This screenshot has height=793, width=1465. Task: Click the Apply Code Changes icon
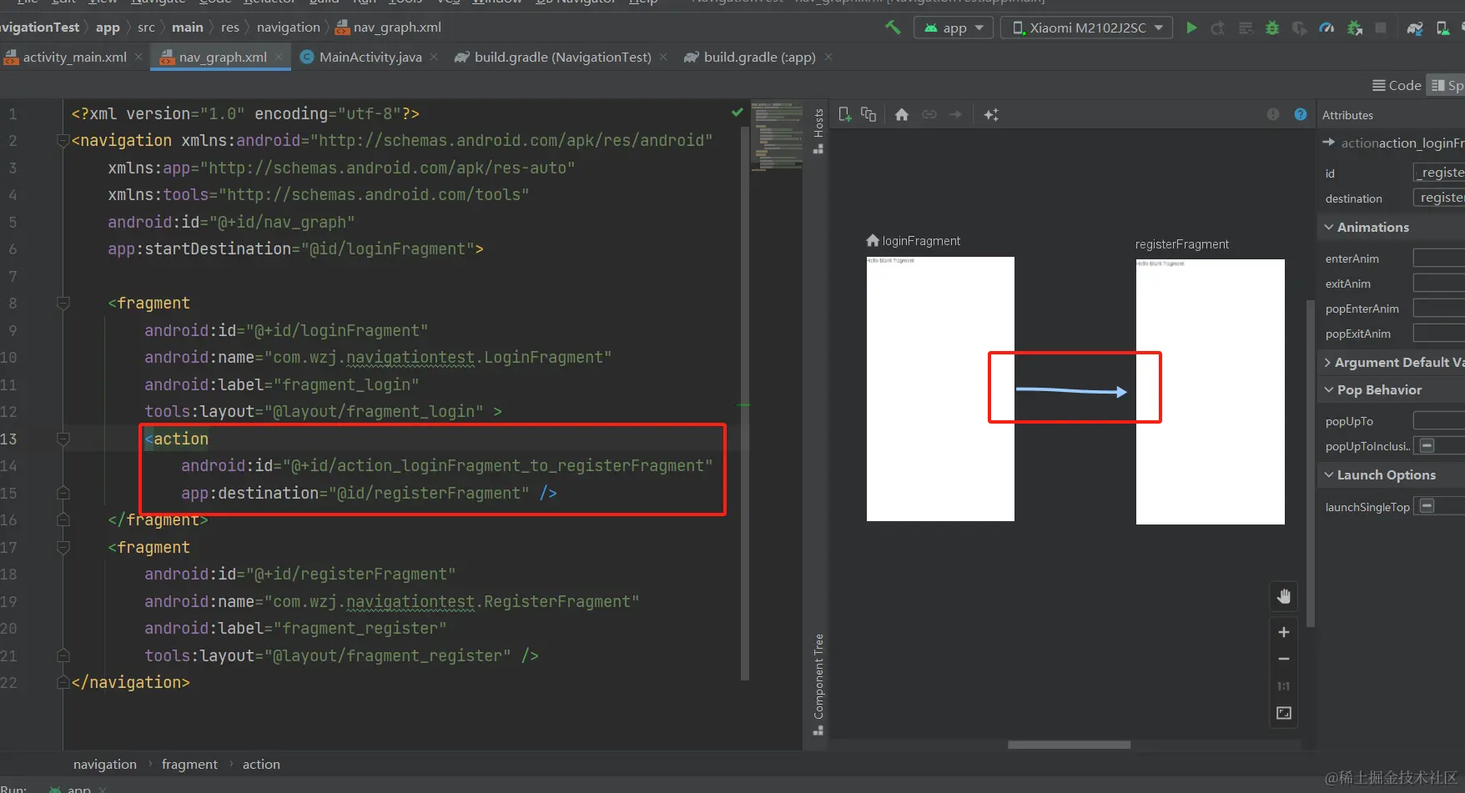coord(1246,28)
